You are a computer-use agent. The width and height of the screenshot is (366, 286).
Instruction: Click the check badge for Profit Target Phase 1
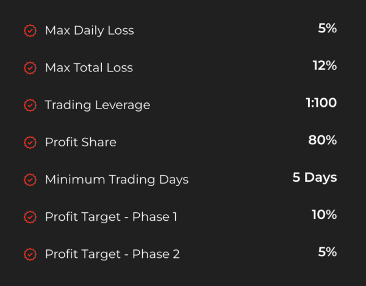[x=30, y=217]
